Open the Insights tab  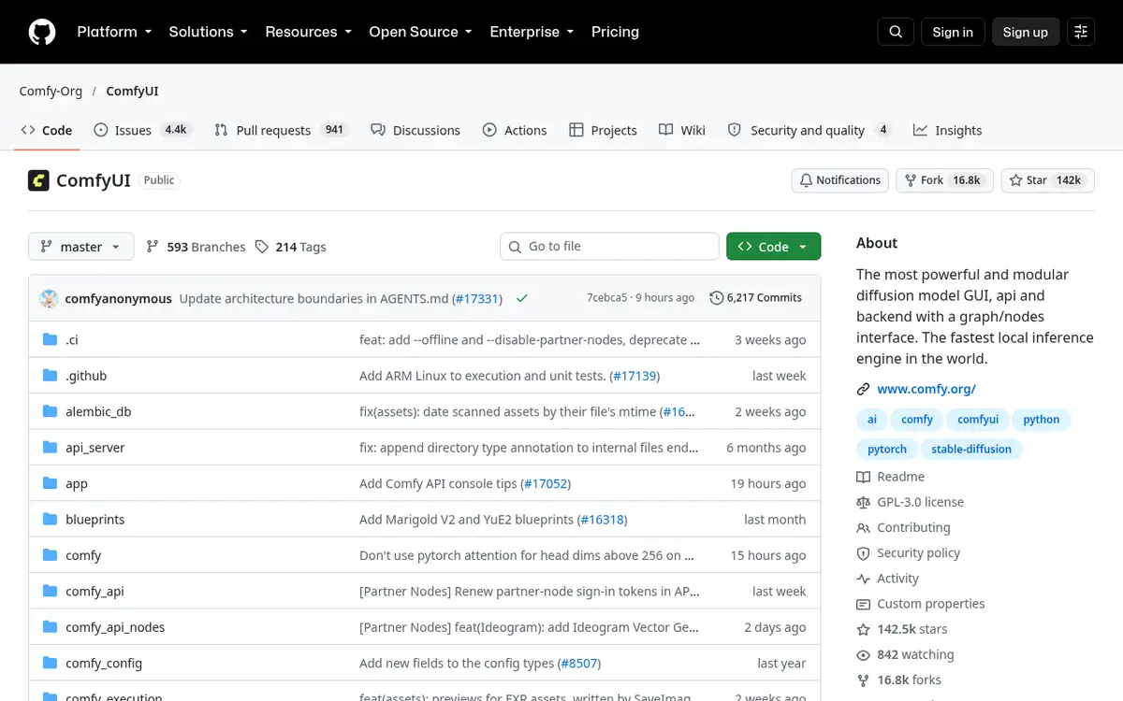(x=948, y=130)
